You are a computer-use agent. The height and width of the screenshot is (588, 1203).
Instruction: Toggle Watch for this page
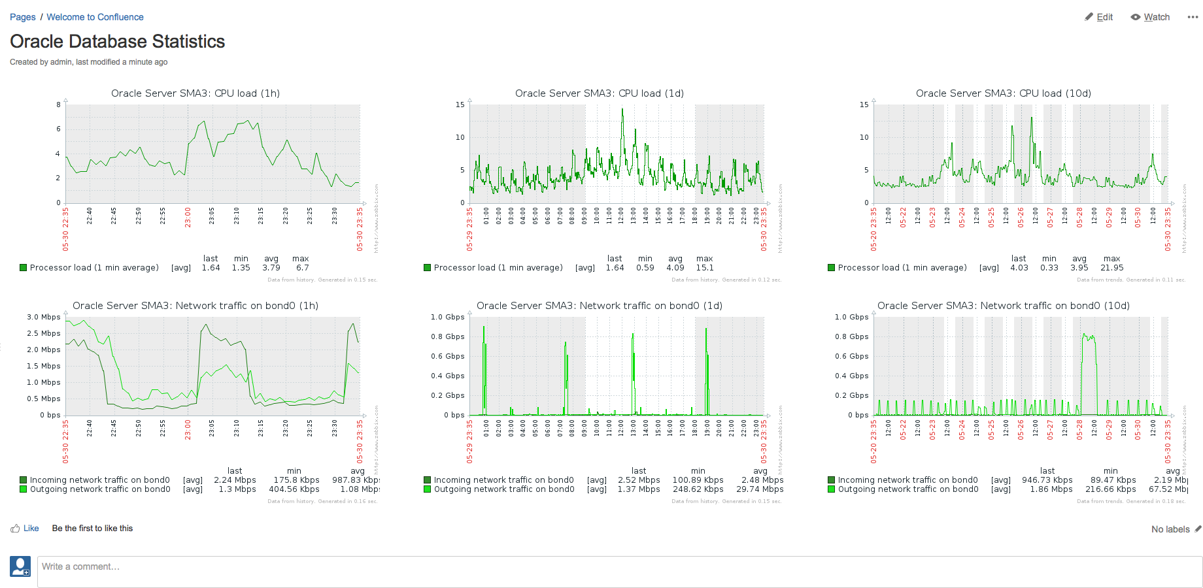[x=1150, y=17]
